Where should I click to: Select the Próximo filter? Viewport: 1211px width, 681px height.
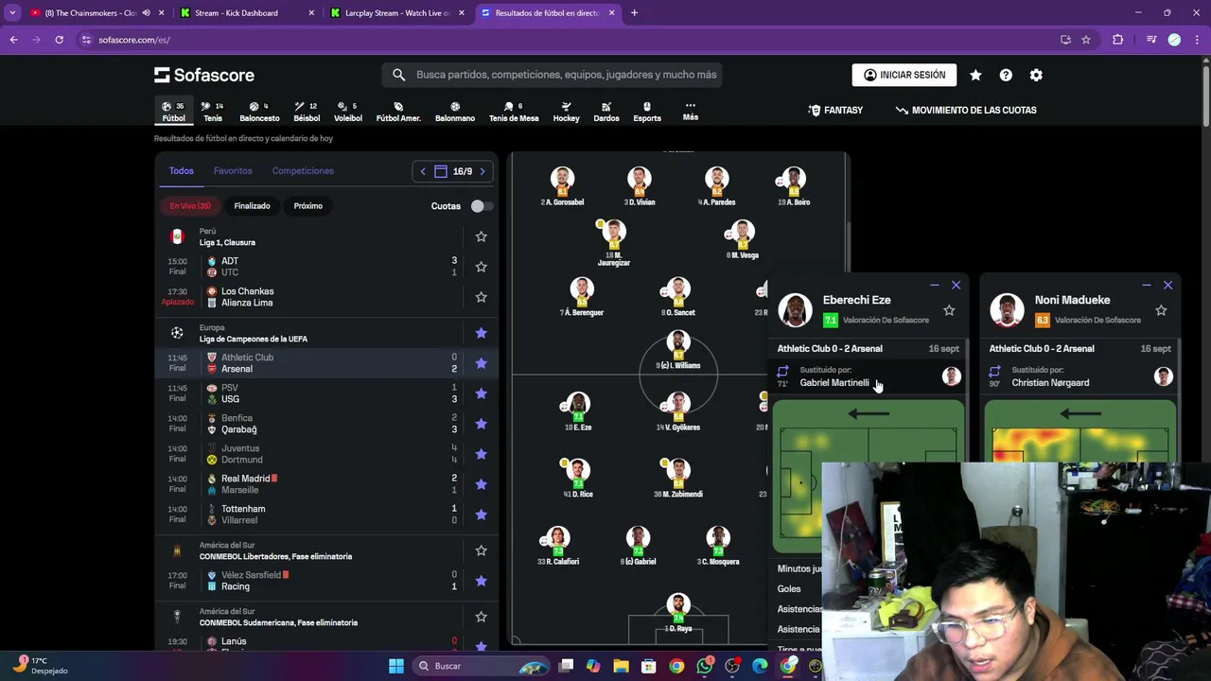coord(307,205)
